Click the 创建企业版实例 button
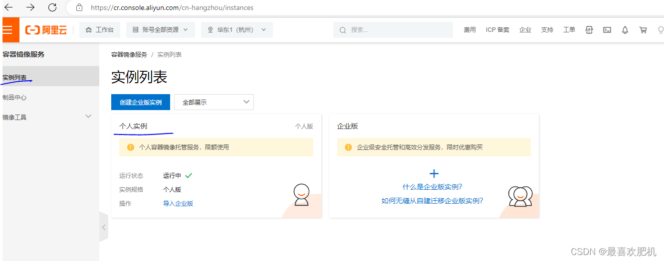 pyautogui.click(x=141, y=102)
